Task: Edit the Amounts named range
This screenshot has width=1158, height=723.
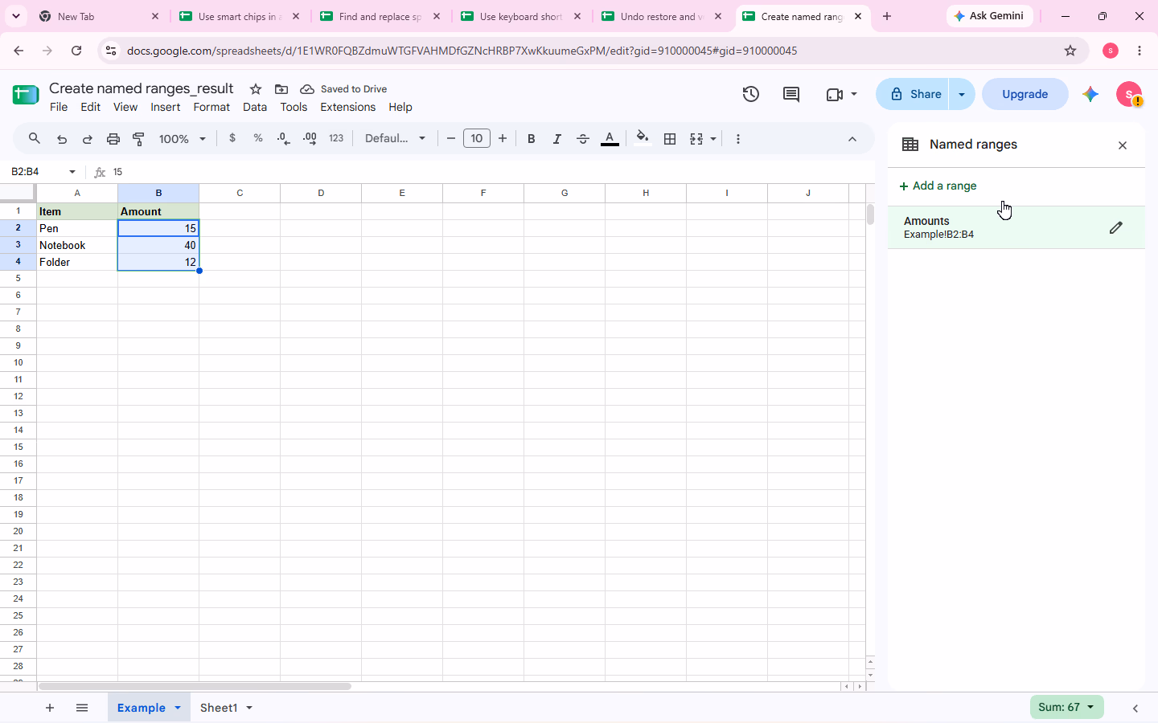Action: (1115, 228)
